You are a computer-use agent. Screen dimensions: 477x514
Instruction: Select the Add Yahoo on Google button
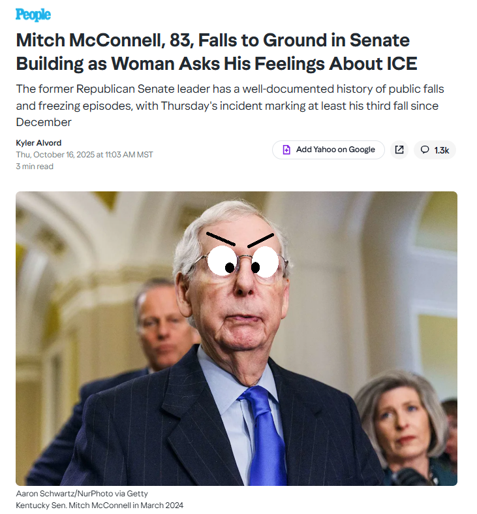point(328,150)
